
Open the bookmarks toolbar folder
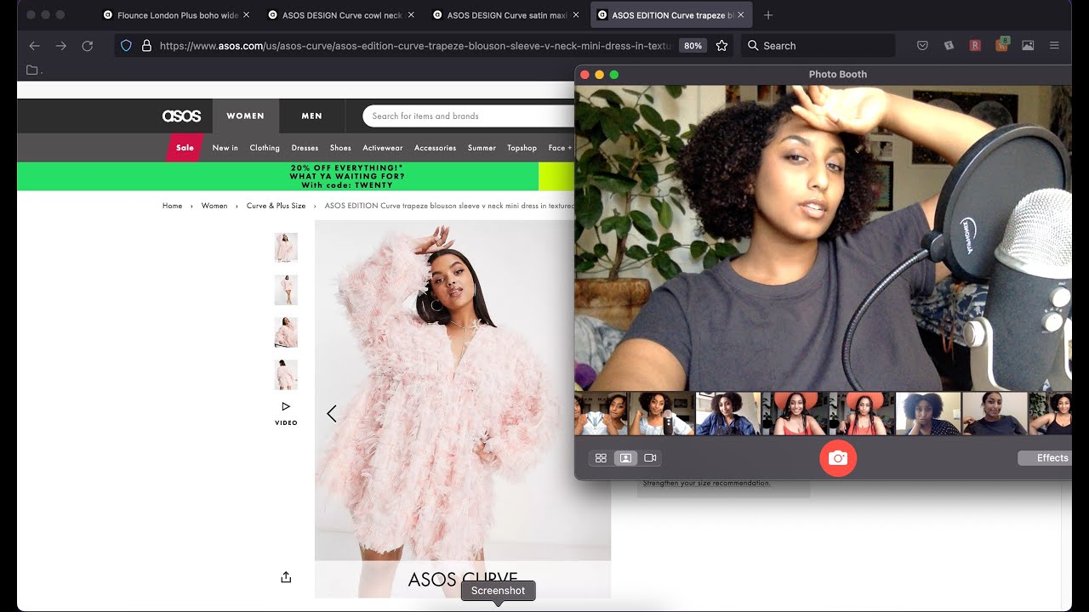32,70
